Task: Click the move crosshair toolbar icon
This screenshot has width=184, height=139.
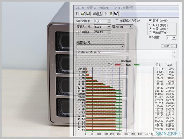Action: coord(106,14)
